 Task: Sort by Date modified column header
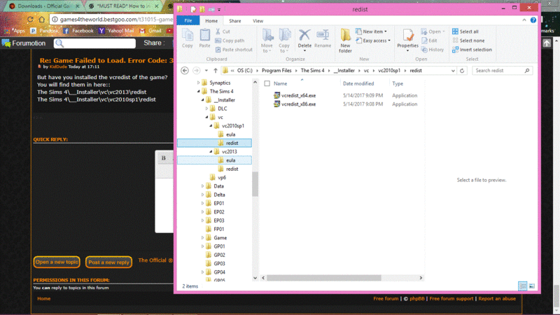358,83
